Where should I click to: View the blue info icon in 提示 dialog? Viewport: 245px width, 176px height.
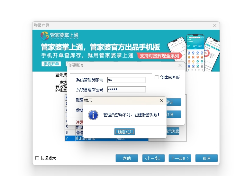pyautogui.click(x=93, y=115)
